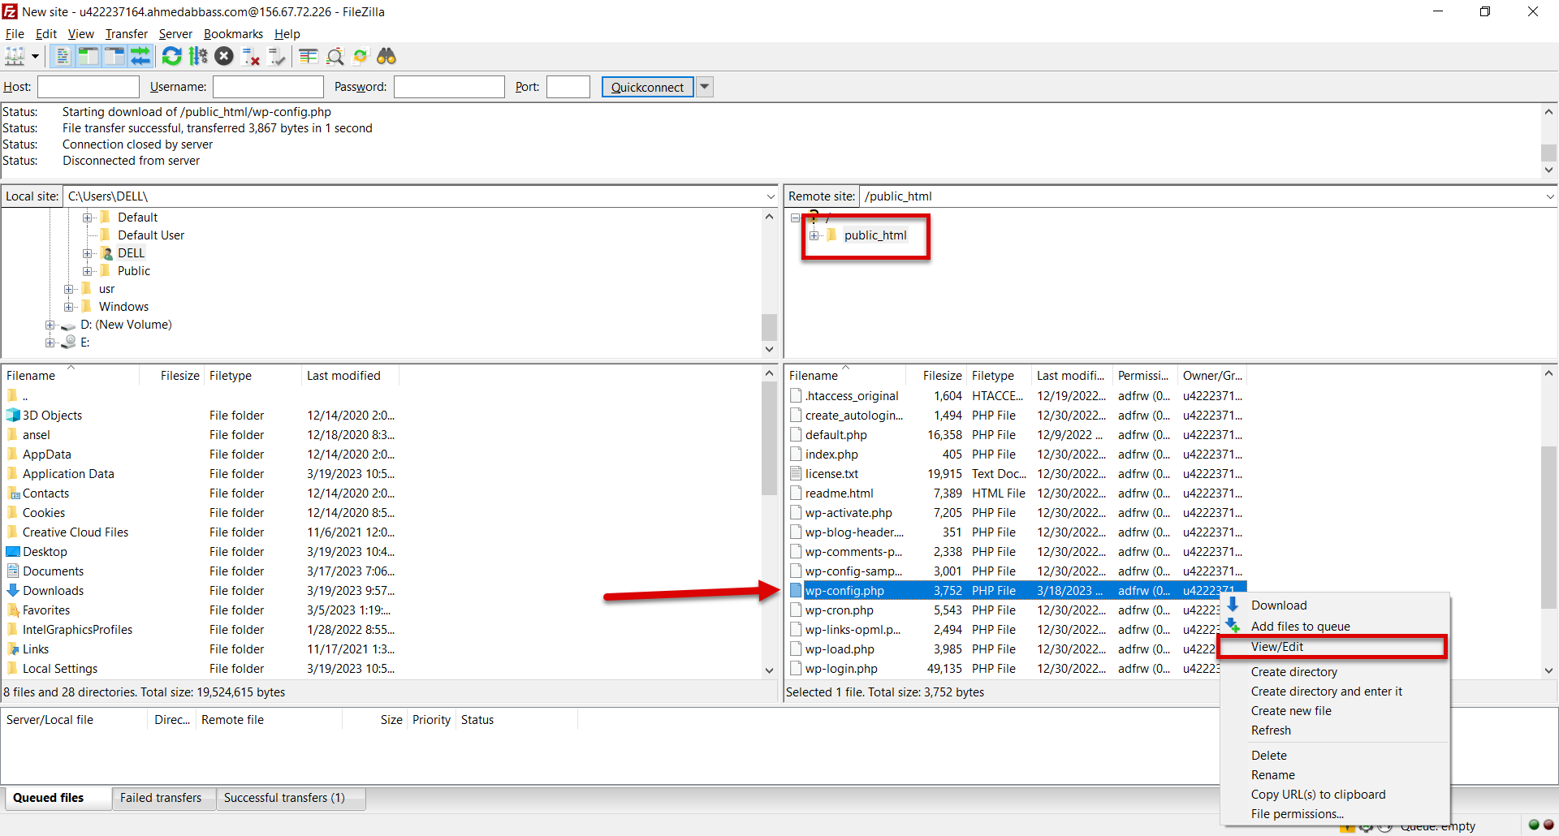Open the Quickconnect history dropdown arrow

pyautogui.click(x=705, y=87)
